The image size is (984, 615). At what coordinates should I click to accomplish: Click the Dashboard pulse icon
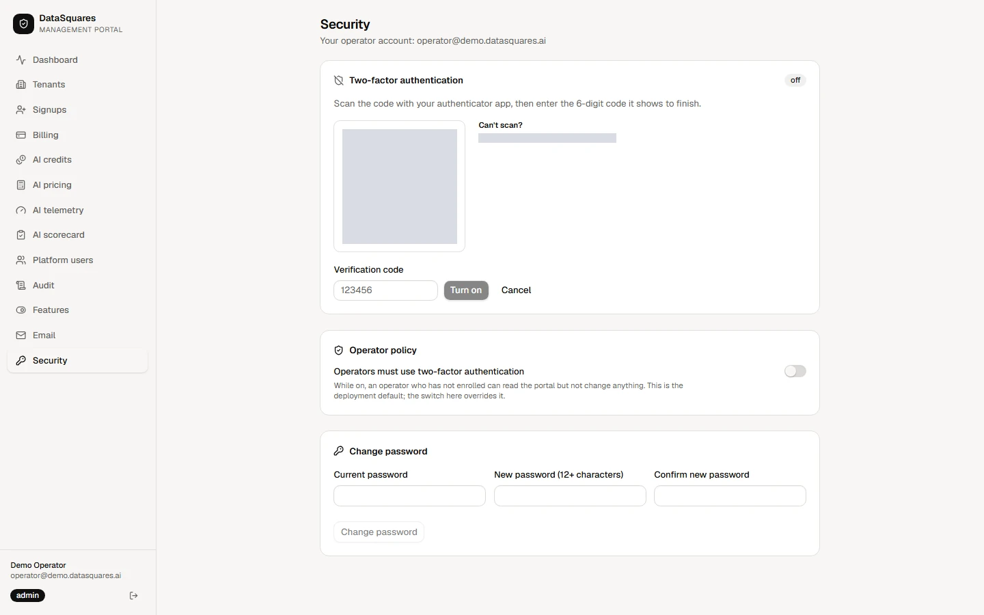point(21,60)
